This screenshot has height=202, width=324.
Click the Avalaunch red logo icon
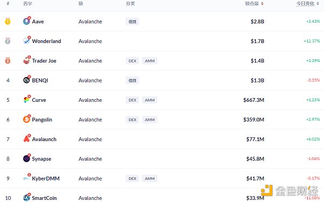[26, 138]
